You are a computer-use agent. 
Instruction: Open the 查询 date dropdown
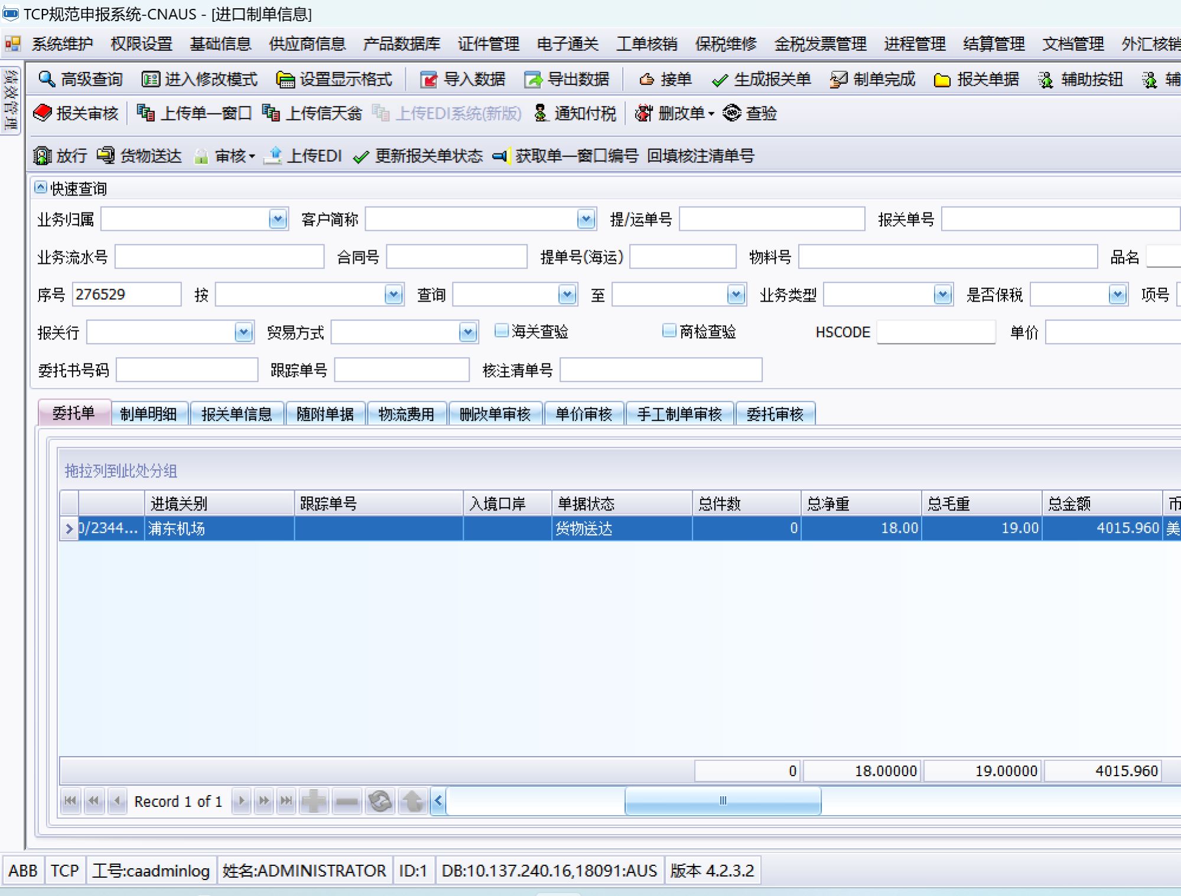point(567,294)
